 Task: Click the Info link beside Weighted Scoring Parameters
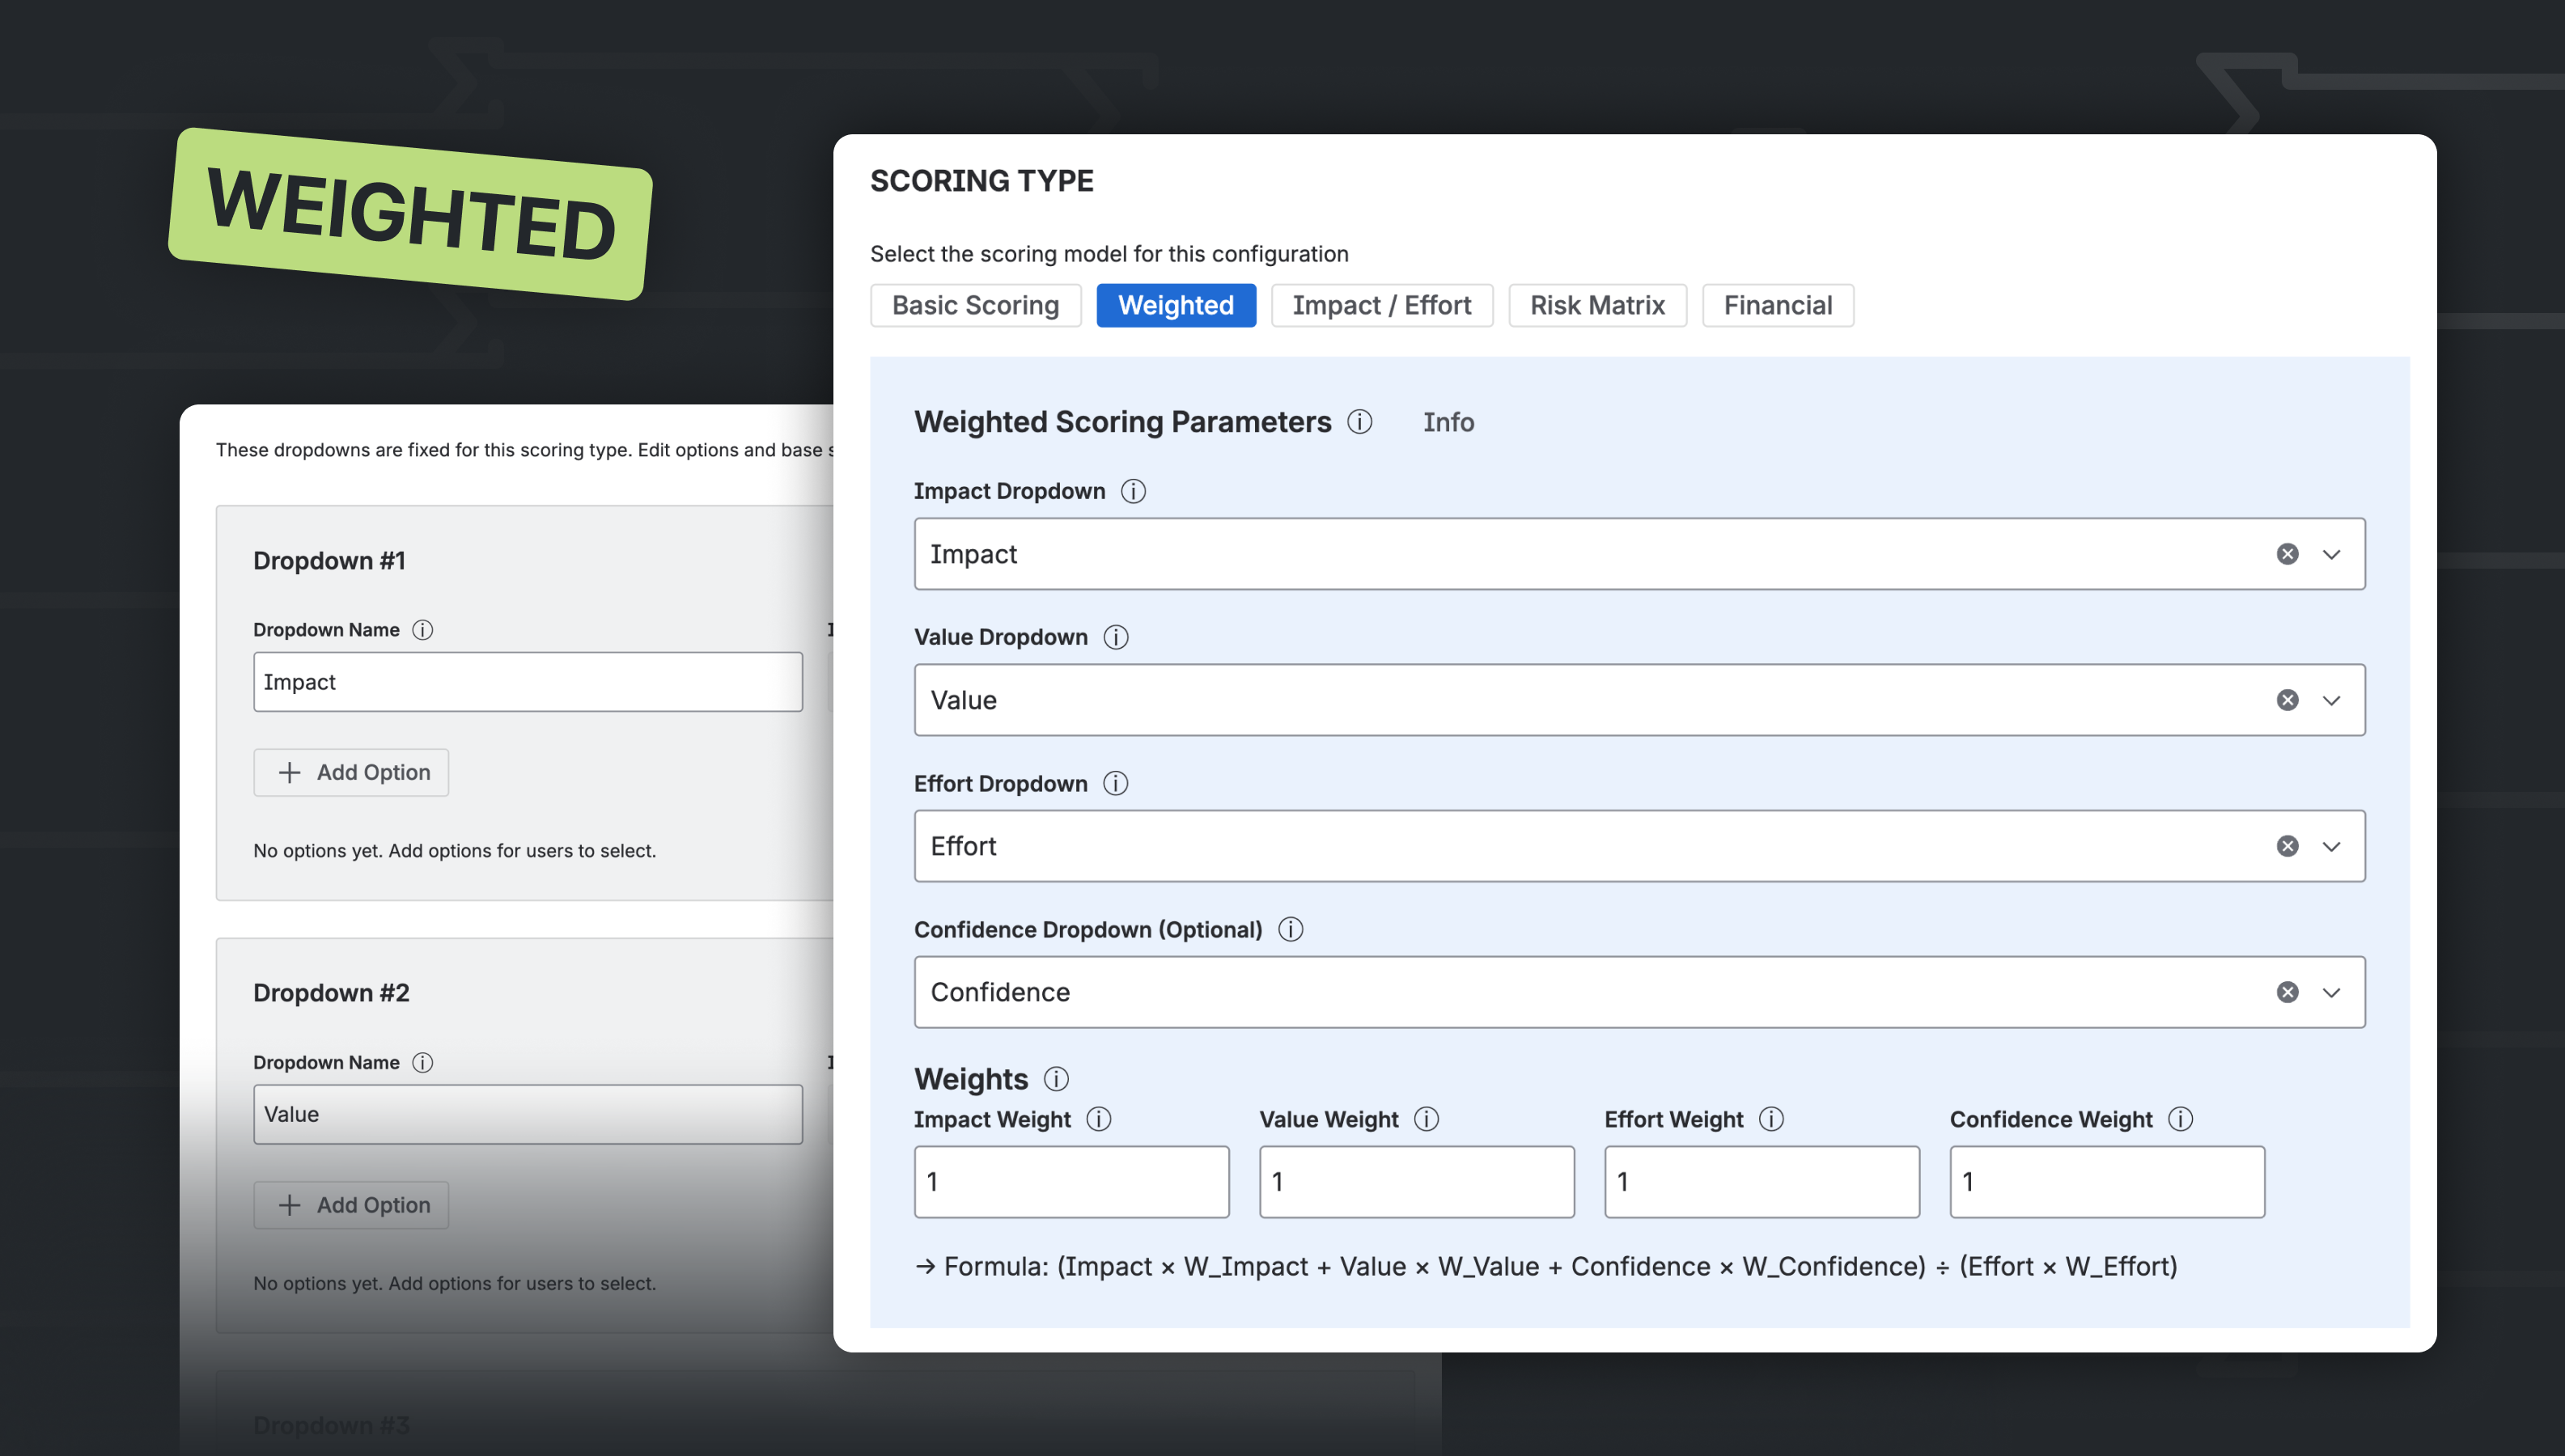click(1448, 422)
